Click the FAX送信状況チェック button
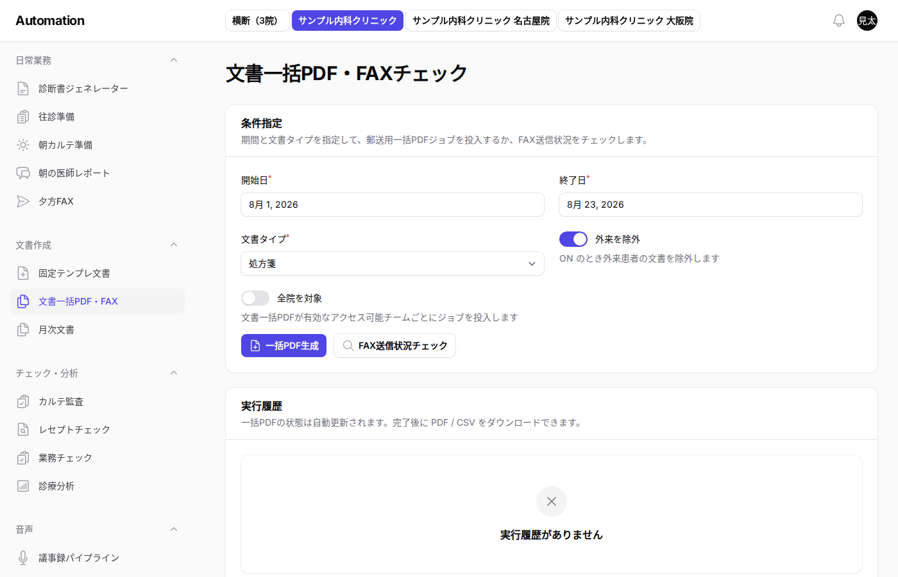 coord(394,346)
